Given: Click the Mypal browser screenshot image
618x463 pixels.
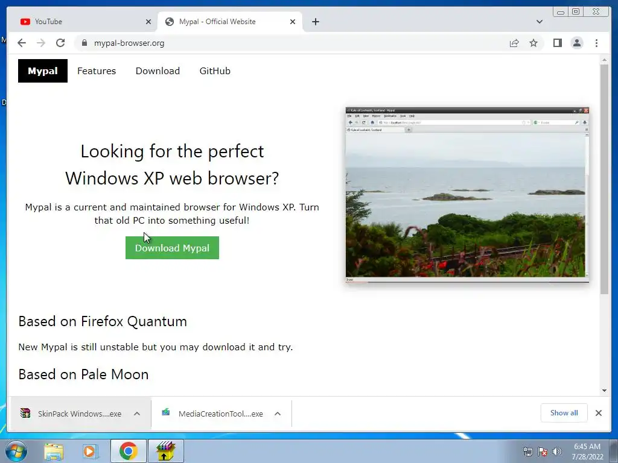Looking at the screenshot, I should (467, 195).
